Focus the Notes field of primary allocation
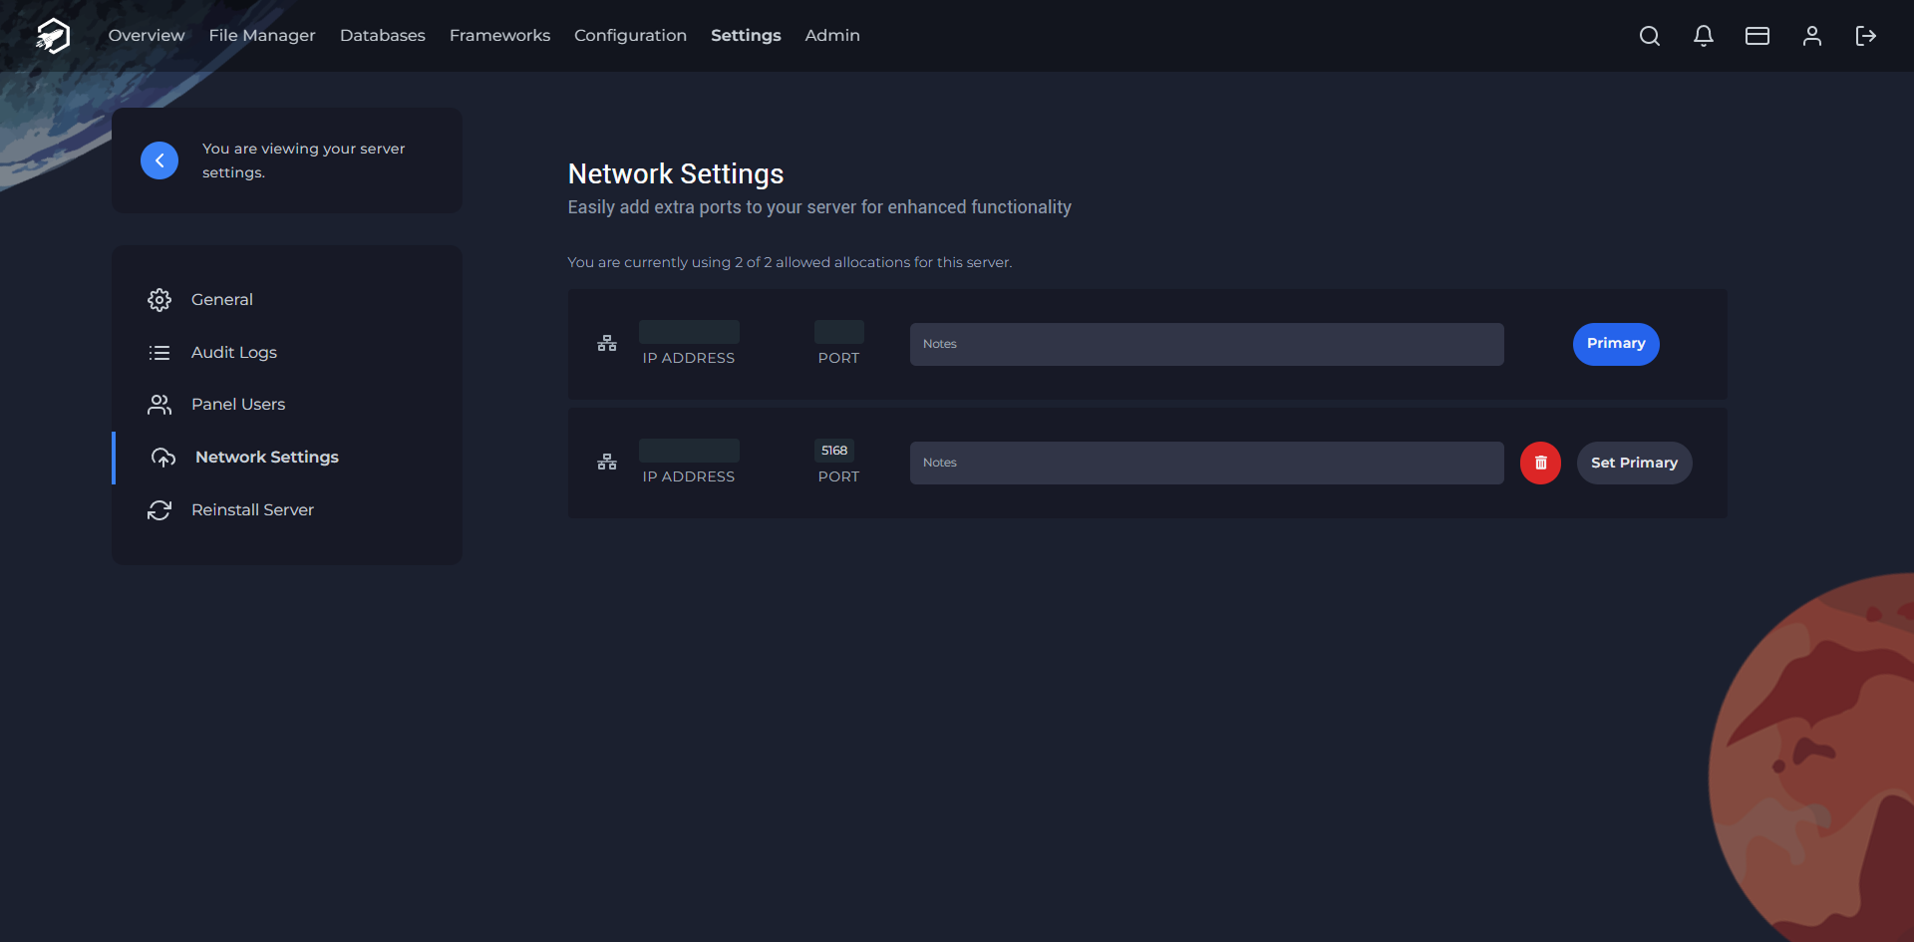 point(1206,344)
